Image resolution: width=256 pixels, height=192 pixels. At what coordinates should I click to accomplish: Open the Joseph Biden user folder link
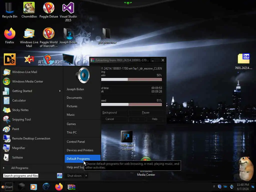click(82, 89)
